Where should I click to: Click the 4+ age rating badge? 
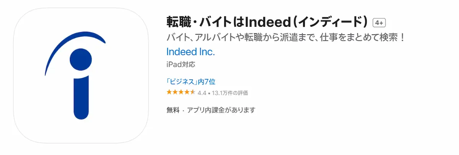pyautogui.click(x=379, y=23)
